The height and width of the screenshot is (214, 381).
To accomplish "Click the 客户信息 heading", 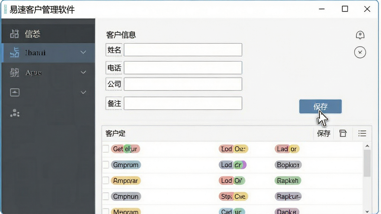I will 121,35.
